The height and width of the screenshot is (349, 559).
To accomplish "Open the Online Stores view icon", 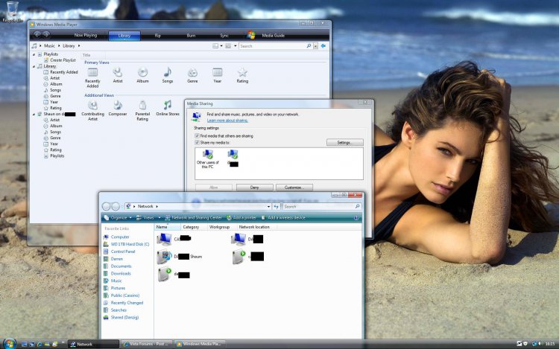I will coord(168,106).
